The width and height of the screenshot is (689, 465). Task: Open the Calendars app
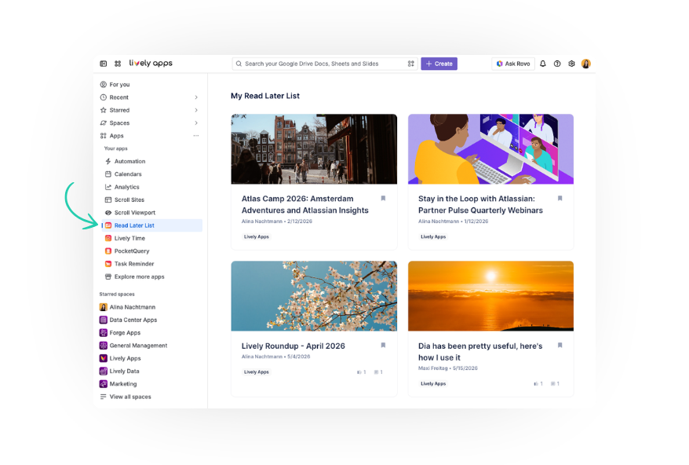pos(128,174)
